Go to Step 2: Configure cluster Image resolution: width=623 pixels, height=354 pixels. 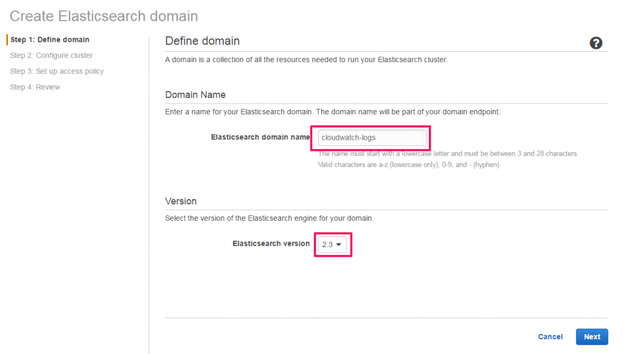coord(51,55)
